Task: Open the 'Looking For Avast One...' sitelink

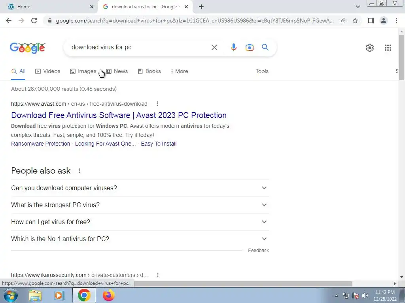Action: point(105,144)
